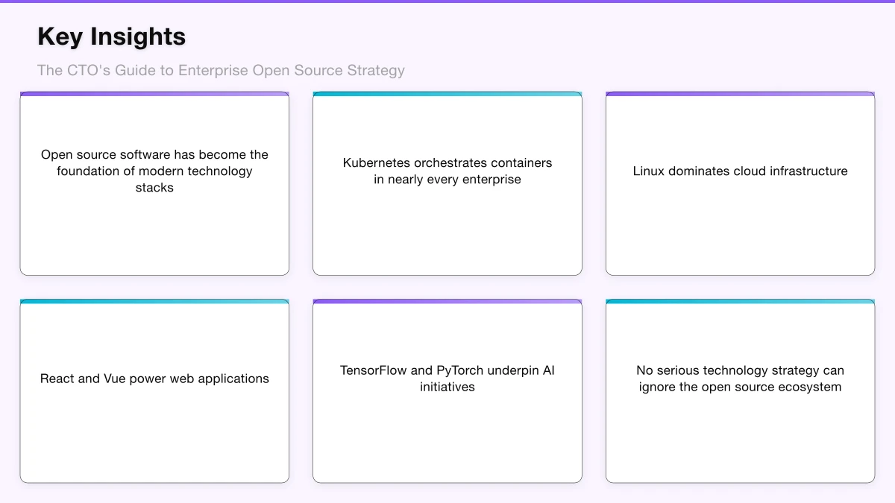Select the purple accent bar above the TensorFlow card
The width and height of the screenshot is (895, 503).
tap(447, 302)
